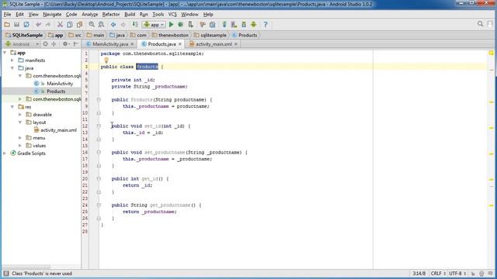Click the UTF-8 encoding indicator
This screenshot has height=279, width=497.
tap(457, 274)
